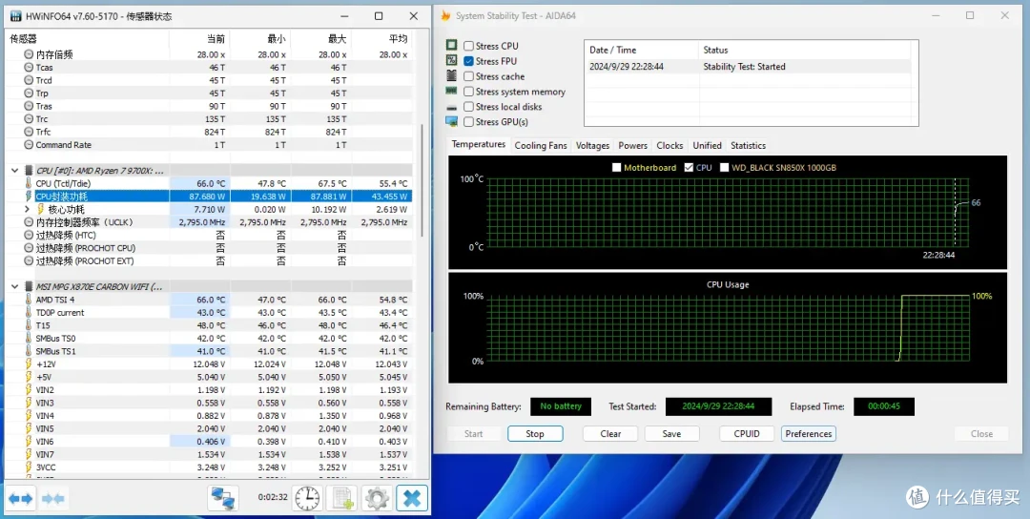Click the chip icon of the AMD Ryzen 7 9700X header
Viewport: 1030px width, 519px height.
point(29,171)
